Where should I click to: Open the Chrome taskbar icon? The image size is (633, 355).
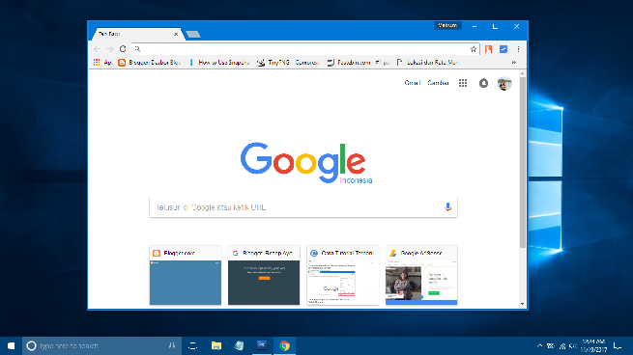(284, 345)
